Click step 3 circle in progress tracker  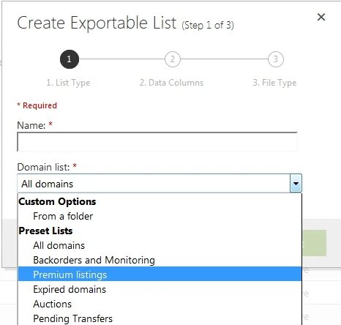tap(276, 59)
